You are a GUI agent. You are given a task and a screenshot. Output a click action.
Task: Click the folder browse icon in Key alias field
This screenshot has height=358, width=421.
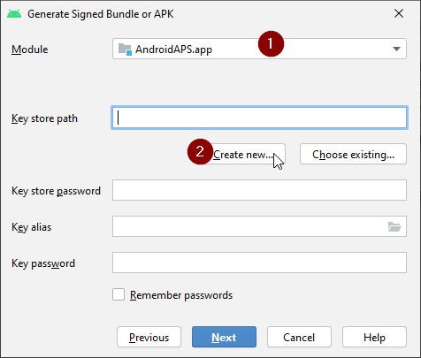394,226
